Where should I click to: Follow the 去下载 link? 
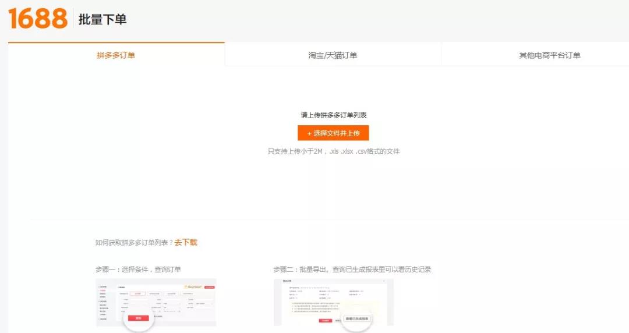pos(186,242)
